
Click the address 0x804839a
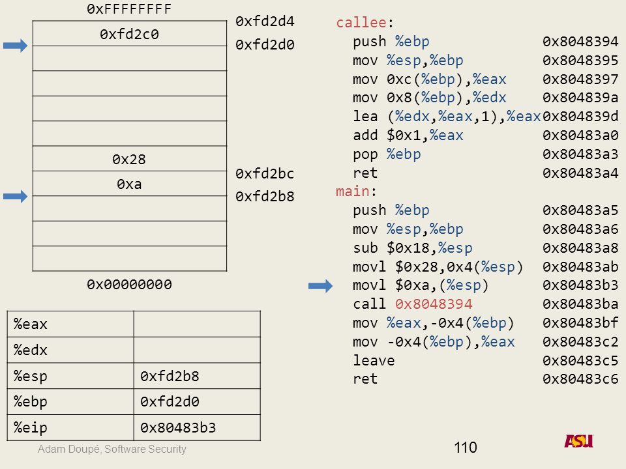(x=580, y=98)
